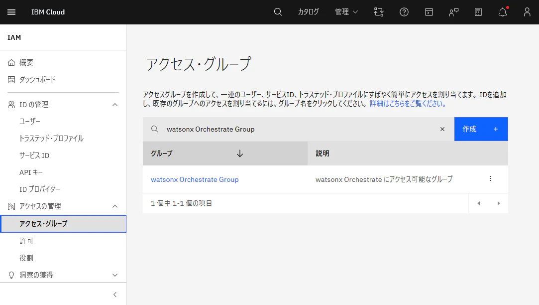Go to the previous page arrow
The image size is (539, 305).
pos(478,203)
